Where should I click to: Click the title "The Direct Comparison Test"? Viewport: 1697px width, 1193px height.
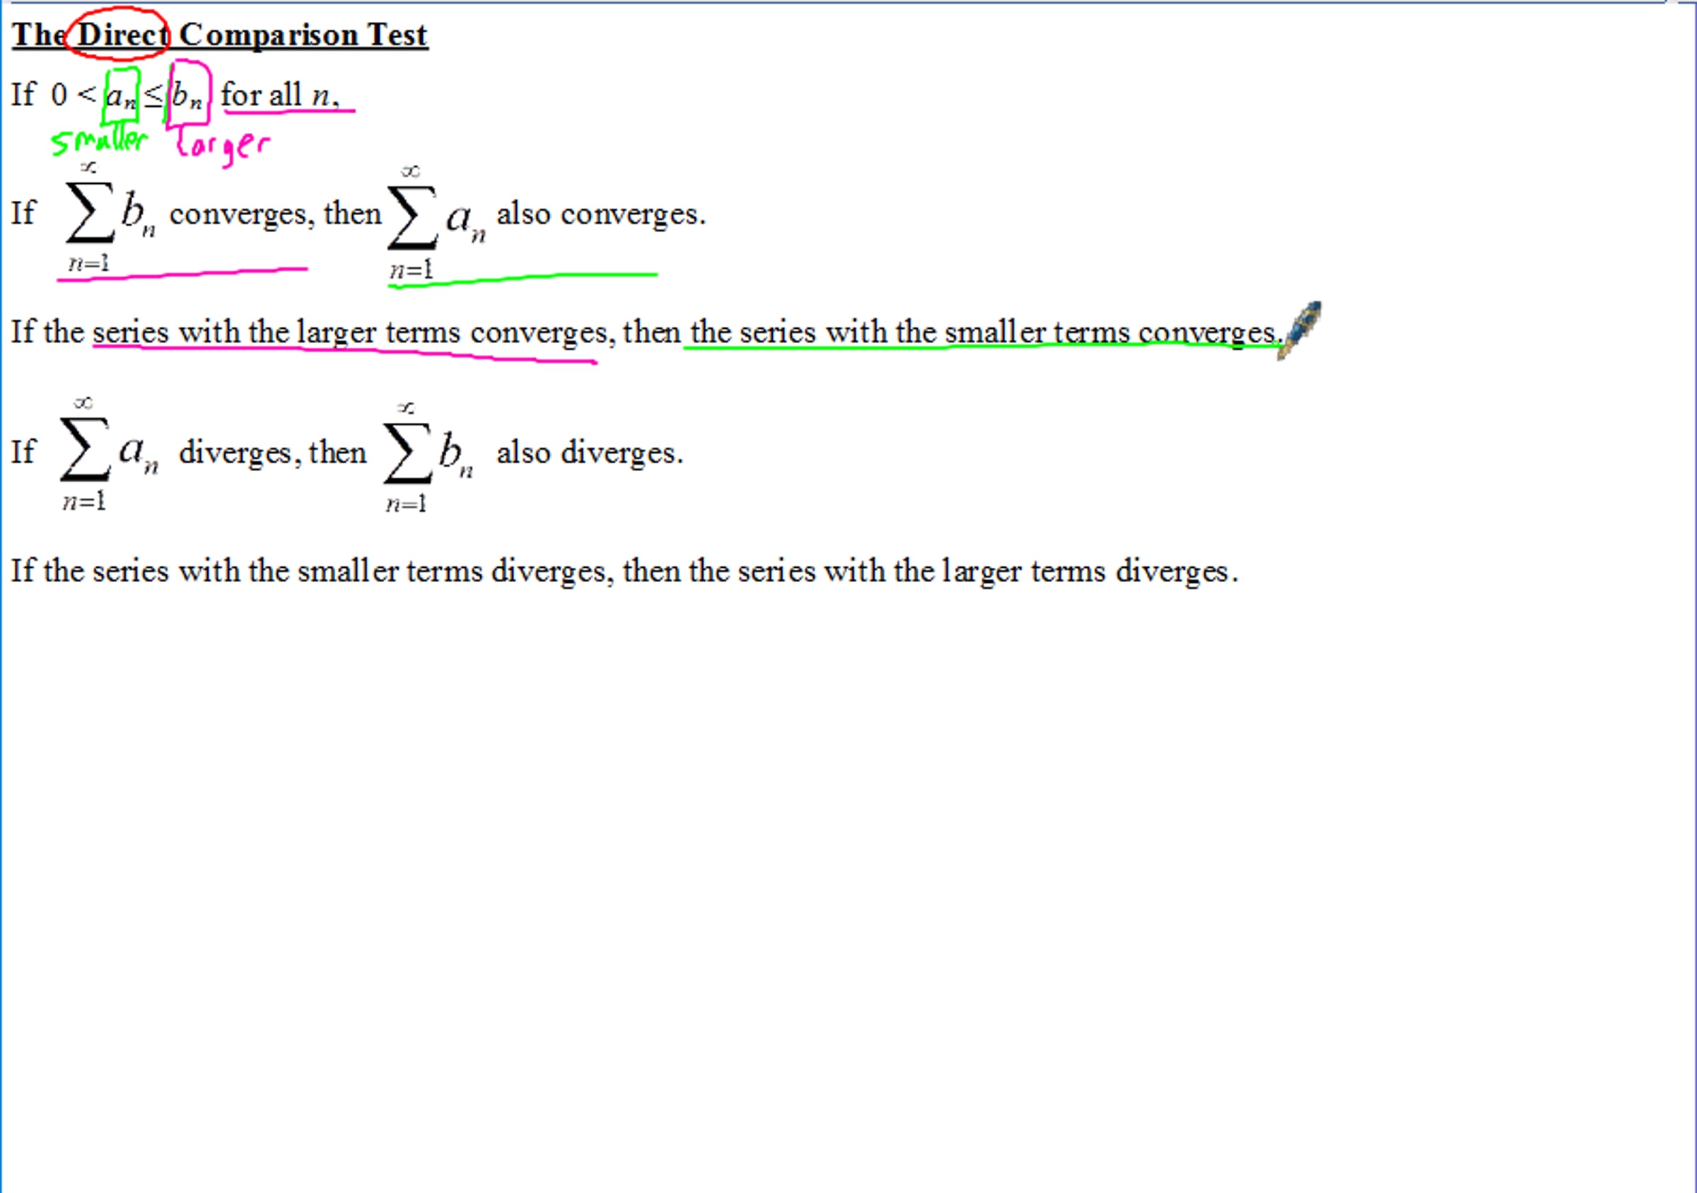click(219, 35)
